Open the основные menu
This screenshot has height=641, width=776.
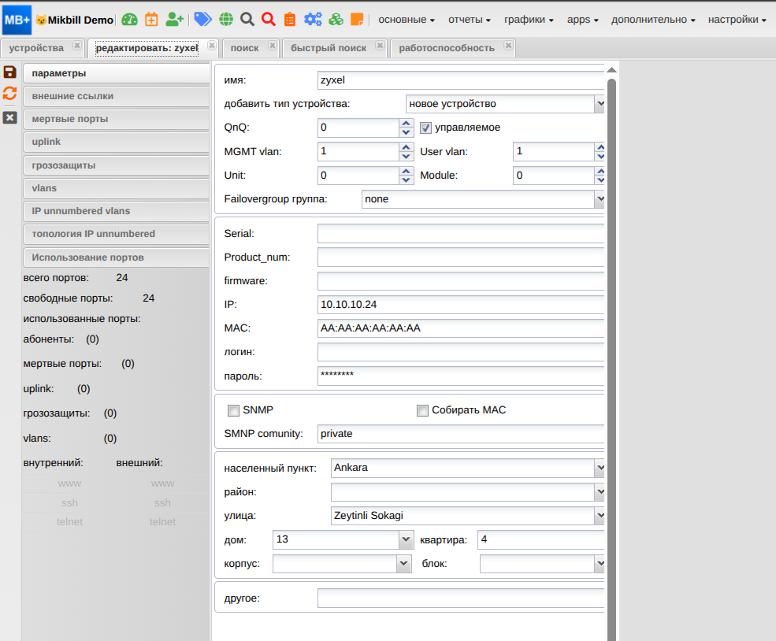[x=407, y=20]
